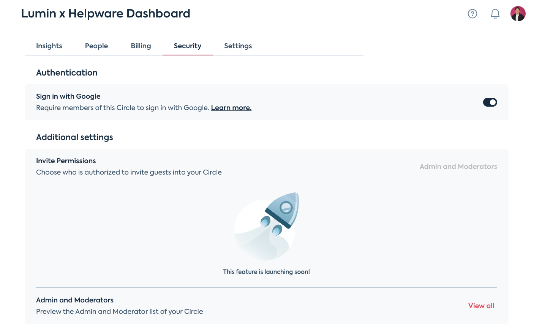
Task: Click the notification bell icon
Action: click(495, 13)
